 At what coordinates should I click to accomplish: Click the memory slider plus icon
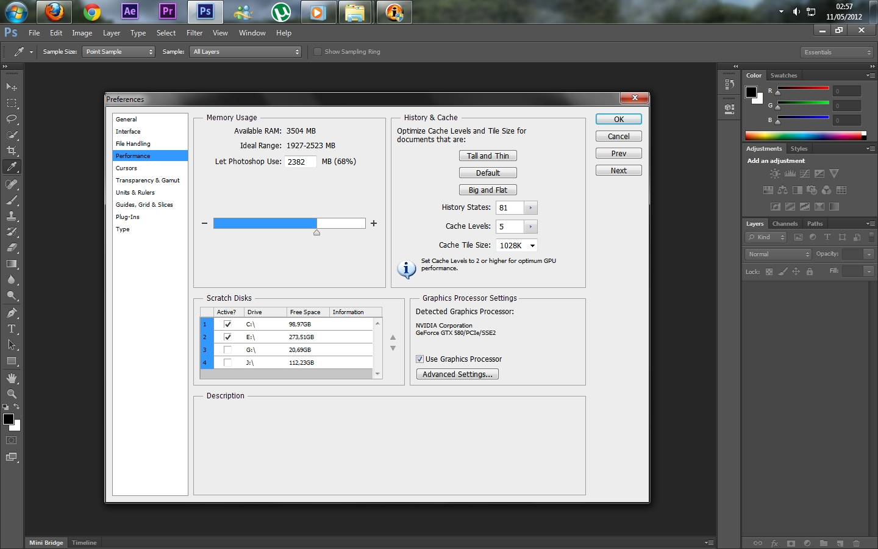click(374, 224)
